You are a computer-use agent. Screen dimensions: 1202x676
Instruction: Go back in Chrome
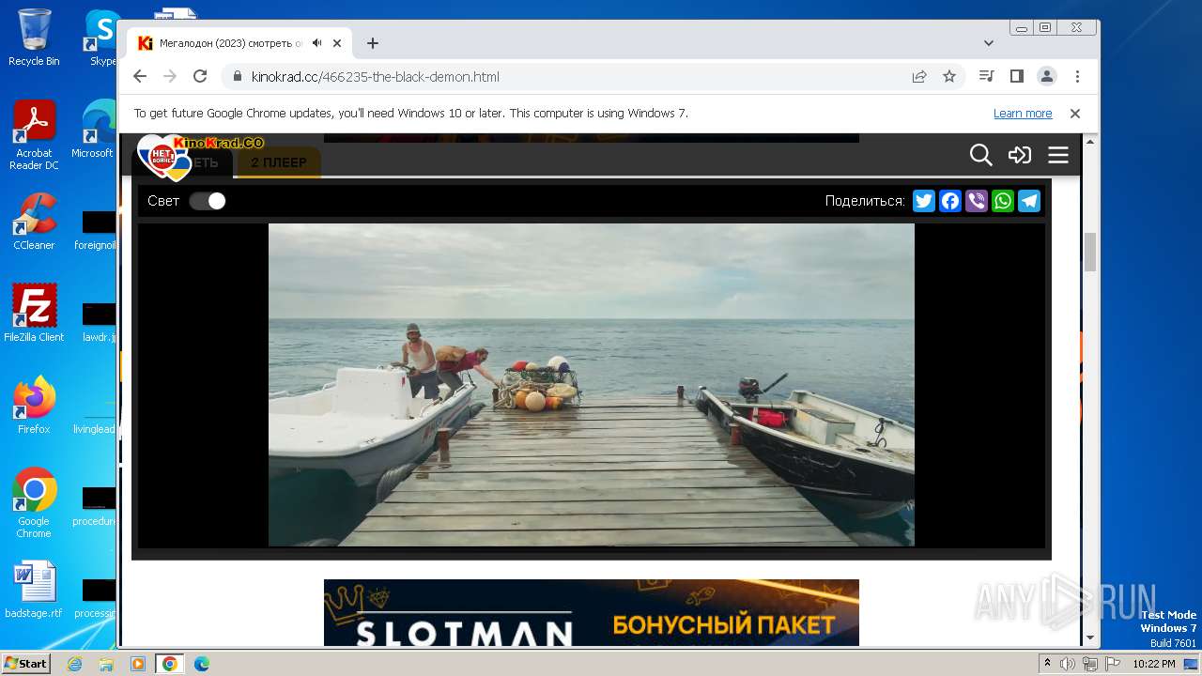pyautogui.click(x=140, y=76)
